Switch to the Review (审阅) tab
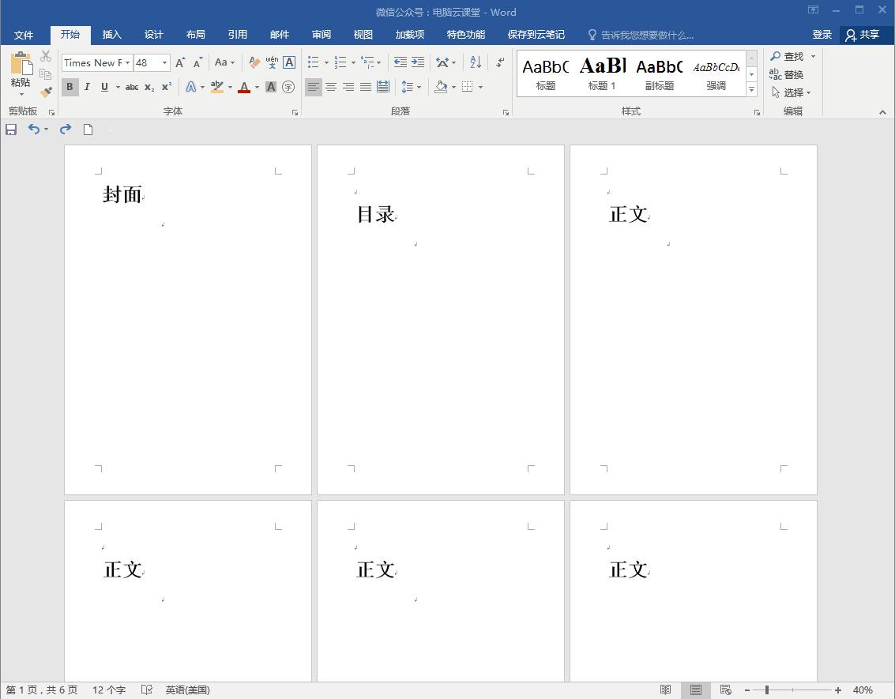 322,35
